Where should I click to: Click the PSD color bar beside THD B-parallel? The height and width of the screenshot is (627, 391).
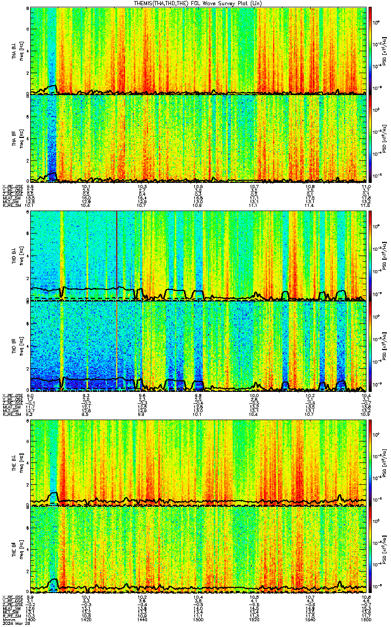(370, 346)
